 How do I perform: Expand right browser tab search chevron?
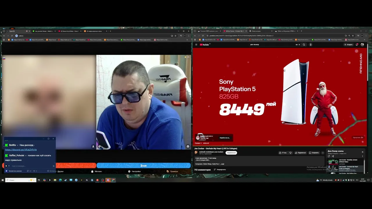point(195,31)
